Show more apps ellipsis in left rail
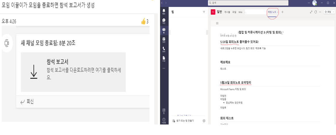Screen dimensions: 336x135 click(x=164, y=68)
